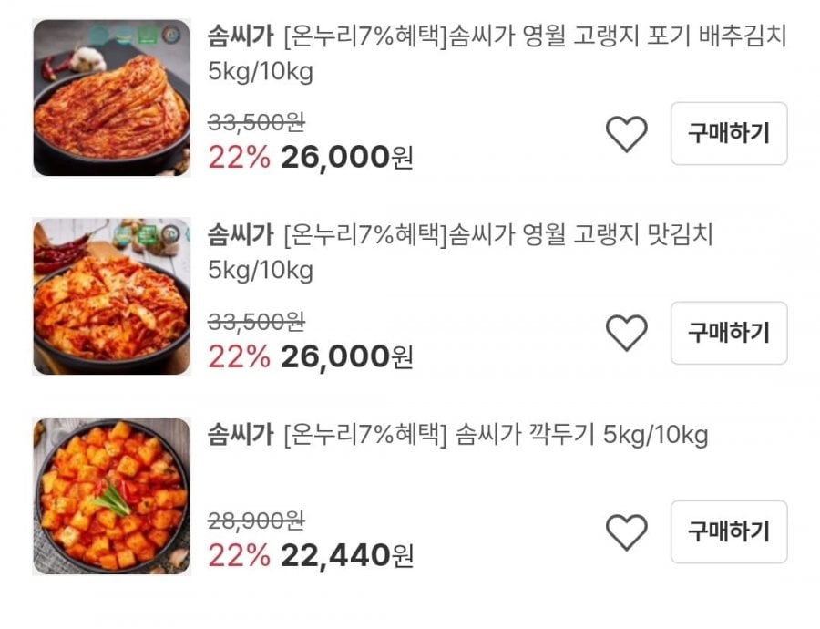This screenshot has height=629, width=820.
Task: Open the 맛김치 product thumbnail
Action: tap(111, 296)
